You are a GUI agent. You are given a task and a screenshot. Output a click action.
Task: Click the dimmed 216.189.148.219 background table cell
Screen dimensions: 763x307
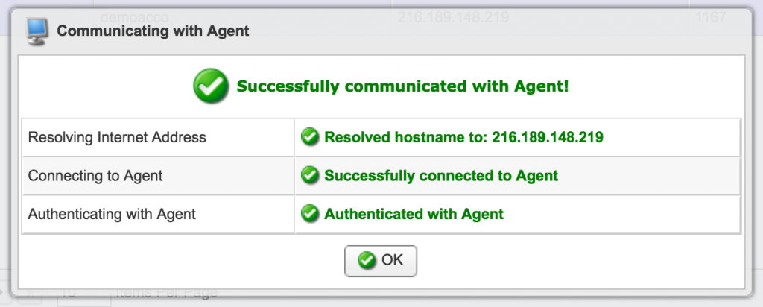click(x=452, y=16)
